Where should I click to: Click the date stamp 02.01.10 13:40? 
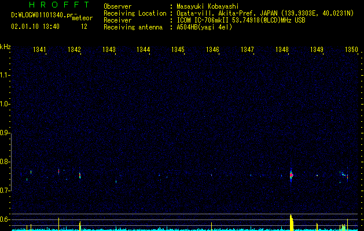(x=35, y=27)
